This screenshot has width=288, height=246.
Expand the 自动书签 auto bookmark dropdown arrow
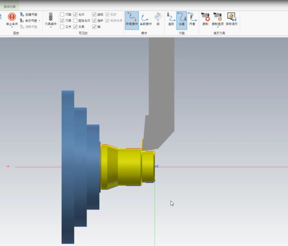[39, 20]
